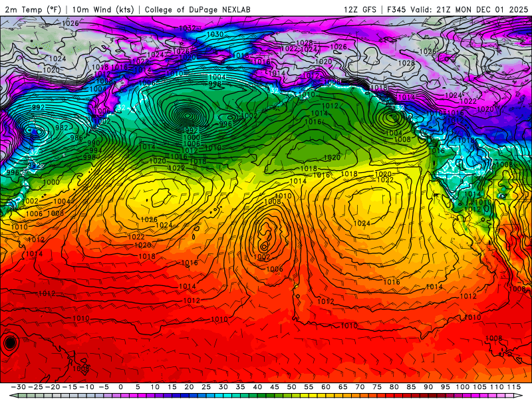Click the 986 pressure label
The image size is (532, 399).
point(76,138)
